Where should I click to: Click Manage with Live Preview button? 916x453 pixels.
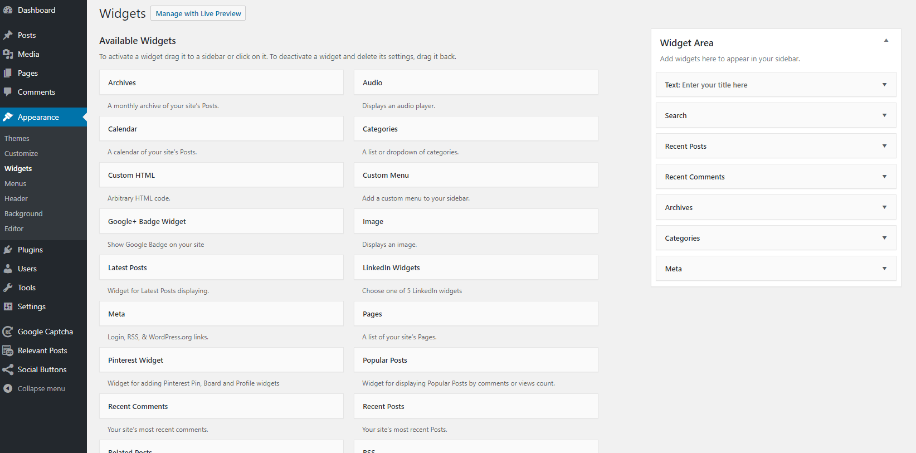pos(198,13)
